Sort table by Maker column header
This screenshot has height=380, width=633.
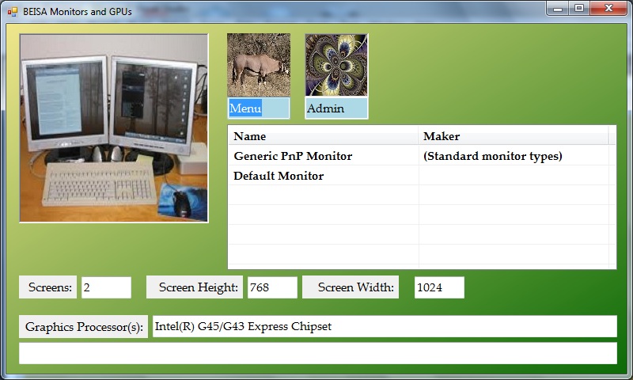point(513,136)
